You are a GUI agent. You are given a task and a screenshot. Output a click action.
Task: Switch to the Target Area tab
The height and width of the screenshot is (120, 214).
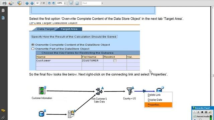(x=69, y=29)
